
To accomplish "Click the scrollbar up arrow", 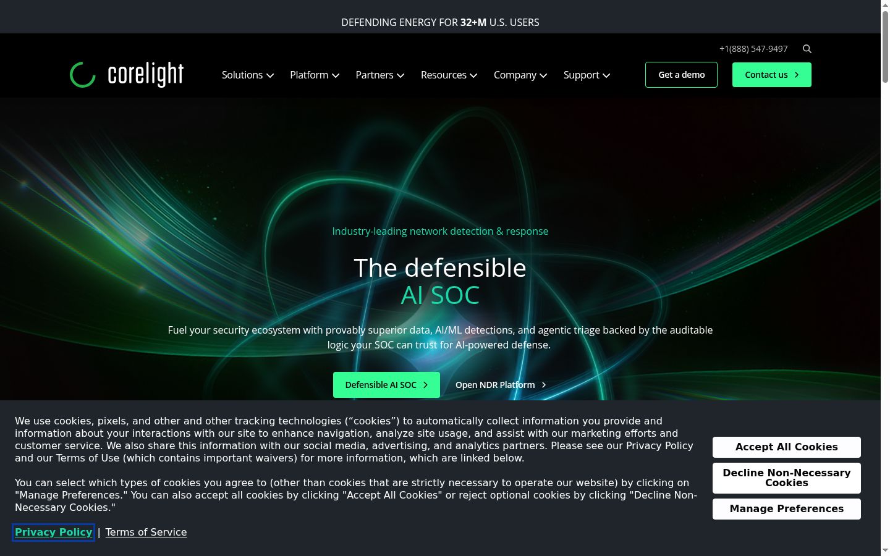I will click(x=885, y=5).
